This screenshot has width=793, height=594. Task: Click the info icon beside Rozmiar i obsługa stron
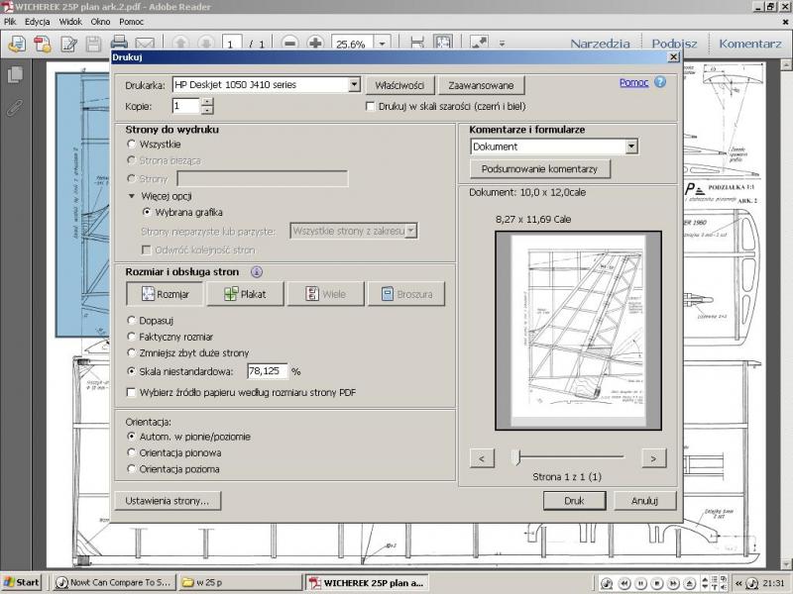point(257,272)
